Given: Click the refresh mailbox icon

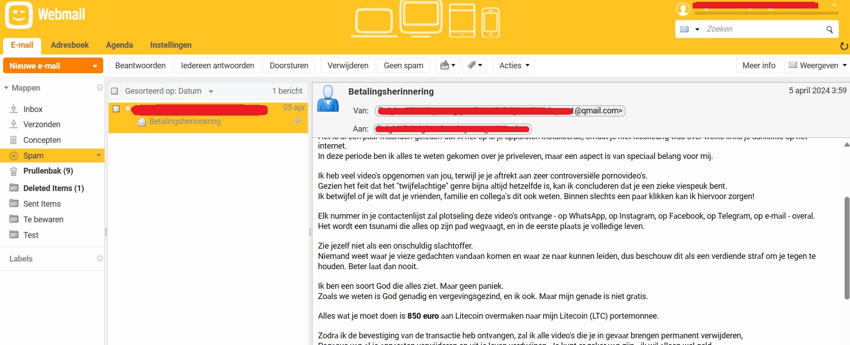Looking at the screenshot, I should [x=844, y=46].
